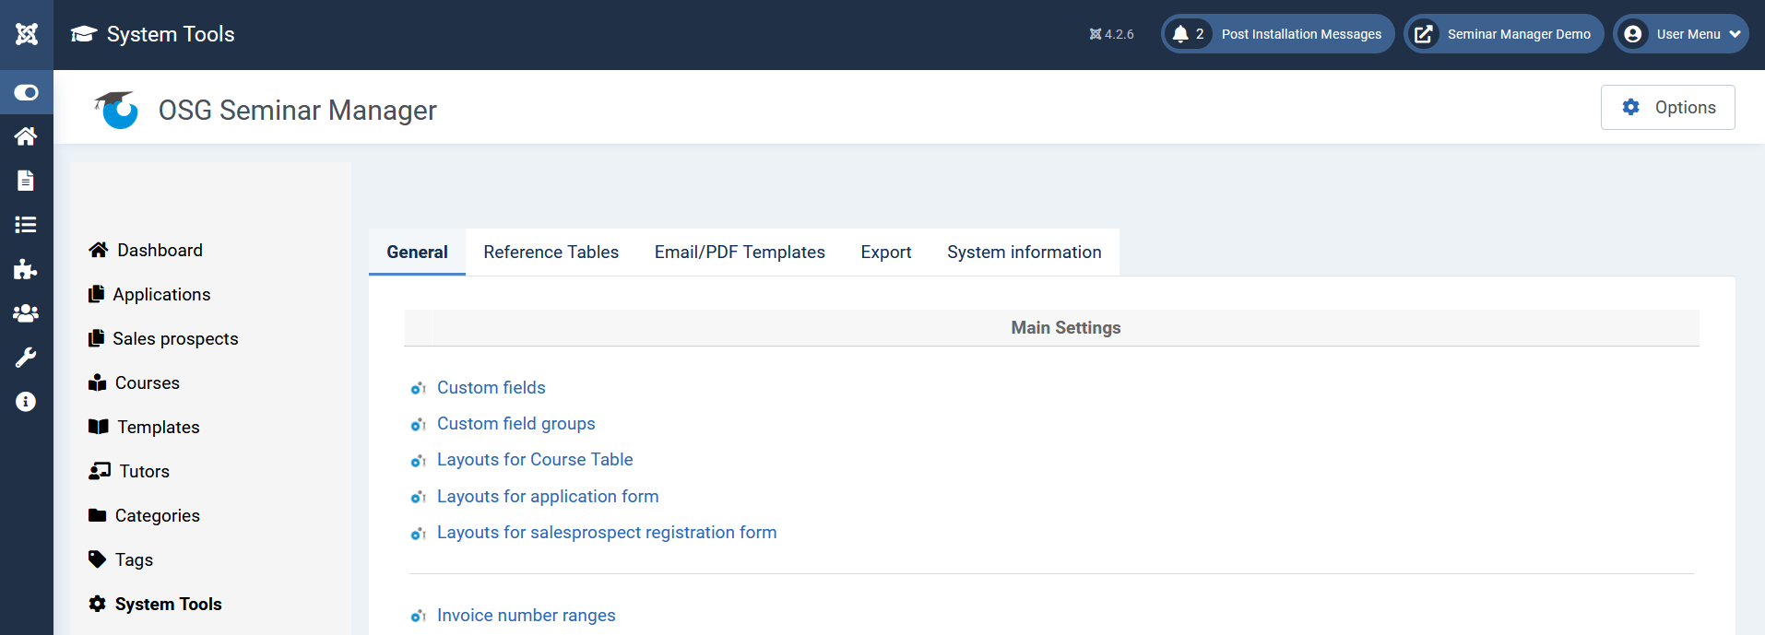Switch to the Reference Tables tab
The height and width of the screenshot is (635, 1765).
click(x=551, y=253)
